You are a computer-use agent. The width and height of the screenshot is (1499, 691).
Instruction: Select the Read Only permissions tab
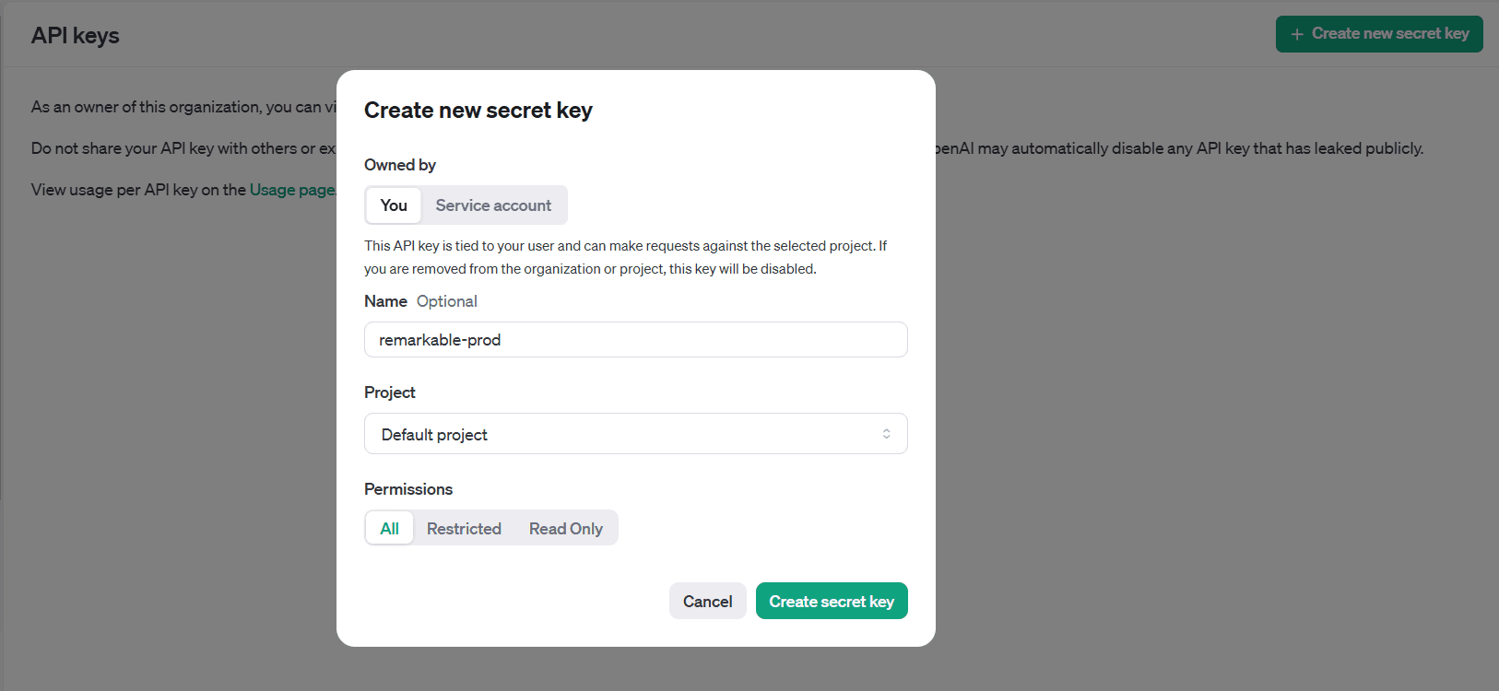point(565,529)
